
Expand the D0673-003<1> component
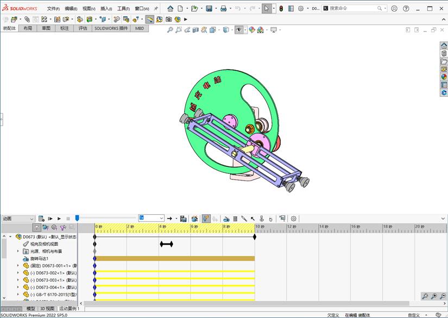(x=18, y=280)
